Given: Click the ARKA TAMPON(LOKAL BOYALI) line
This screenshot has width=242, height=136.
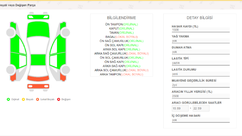Looking at the screenshot, I should point(121,74).
